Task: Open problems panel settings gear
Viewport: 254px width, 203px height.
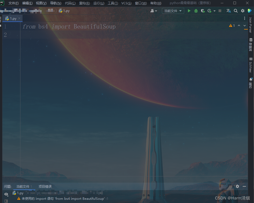Action: [237, 186]
